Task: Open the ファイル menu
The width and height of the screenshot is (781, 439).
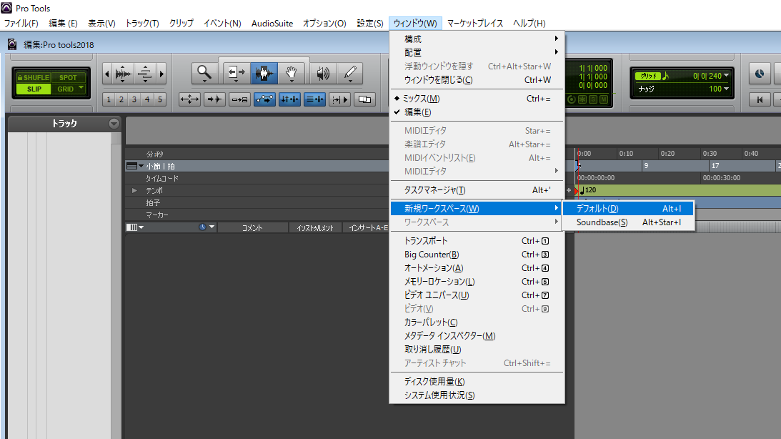Action: [x=21, y=24]
